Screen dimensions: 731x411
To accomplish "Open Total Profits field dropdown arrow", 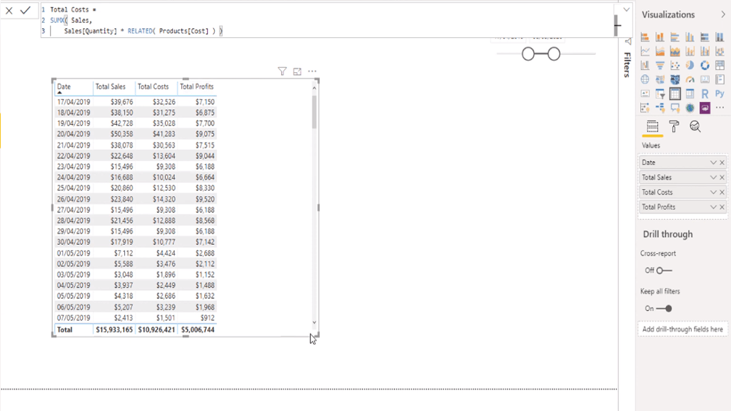I will (x=713, y=207).
